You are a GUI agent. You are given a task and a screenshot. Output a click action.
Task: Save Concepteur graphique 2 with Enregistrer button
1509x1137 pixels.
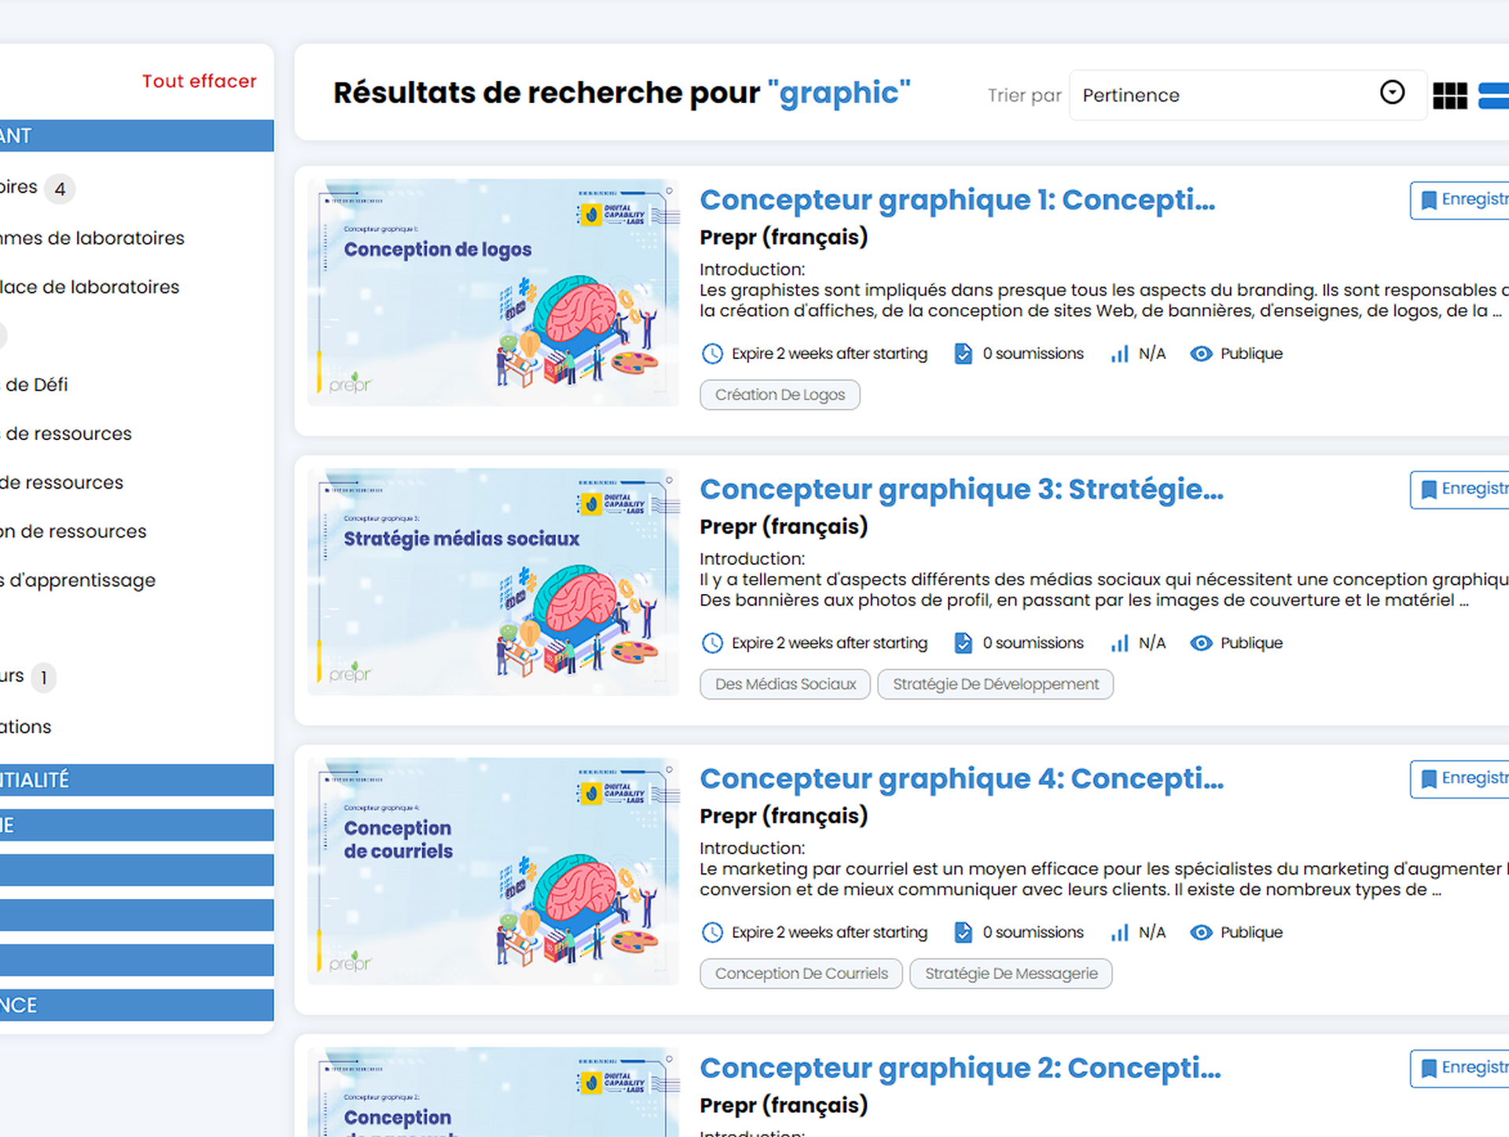pyautogui.click(x=1461, y=1067)
